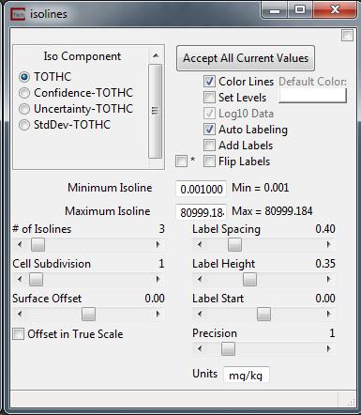Screen dimensions: 361x415
Task: Click the 'Min = 0.001' text
Action: pyautogui.click(x=261, y=188)
